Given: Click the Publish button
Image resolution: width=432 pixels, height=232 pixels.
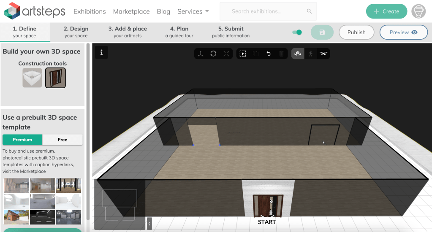Looking at the screenshot, I should [356, 32].
